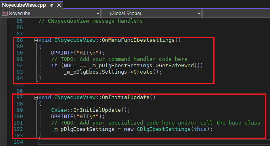Click the TODO comment on line 101
270x146 pixels.
[x=155, y=123]
